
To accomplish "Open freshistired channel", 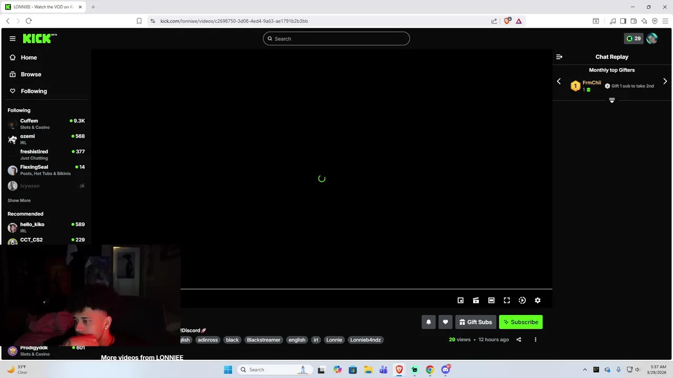I will tap(46, 154).
